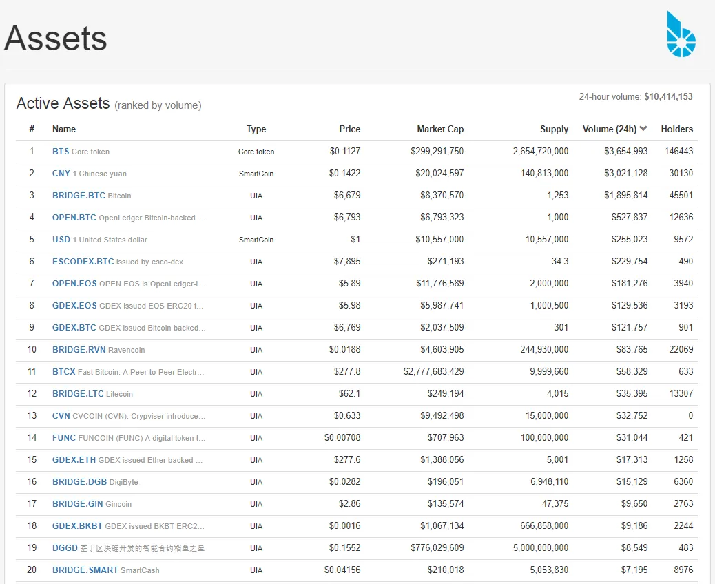Click BTS market cap $299,291,750
This screenshot has height=584, width=715.
tap(437, 151)
